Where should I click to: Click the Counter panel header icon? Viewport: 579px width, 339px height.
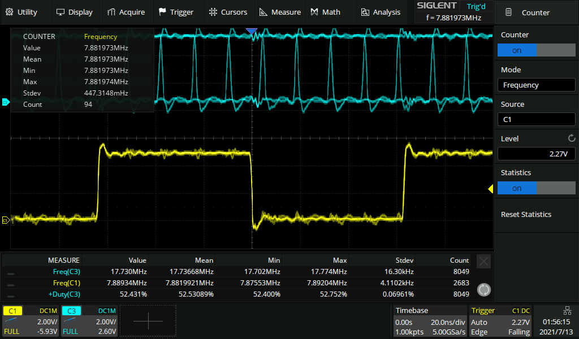[508, 12]
